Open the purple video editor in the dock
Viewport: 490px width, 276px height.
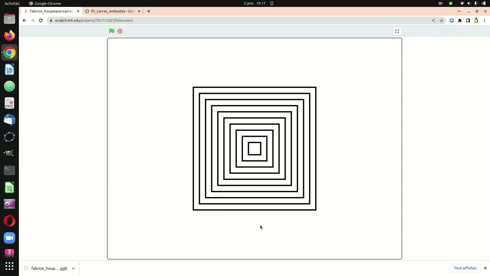[9, 204]
